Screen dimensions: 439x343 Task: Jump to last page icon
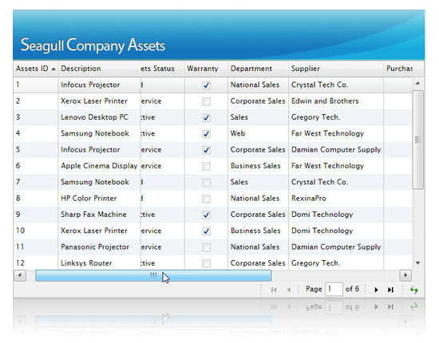pos(390,290)
